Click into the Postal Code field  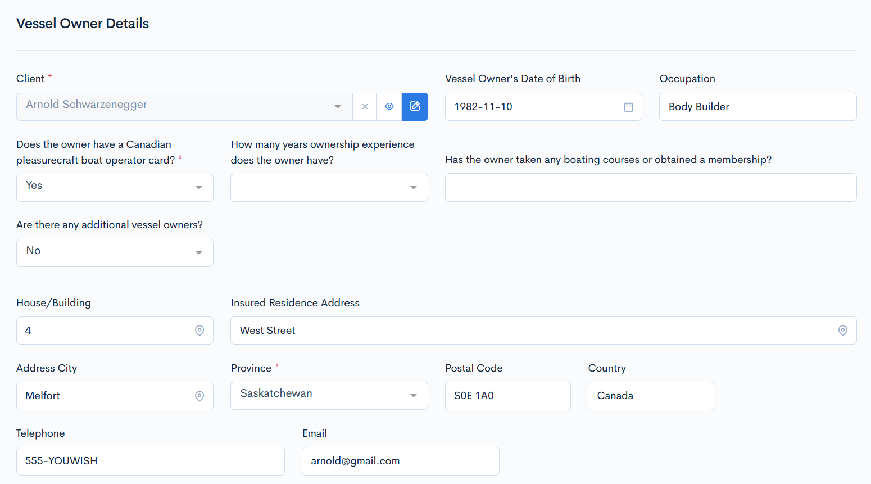pyautogui.click(x=507, y=396)
